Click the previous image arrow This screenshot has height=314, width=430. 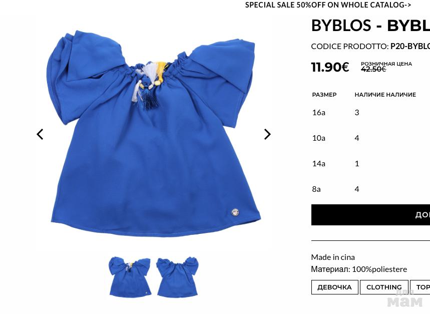40,134
